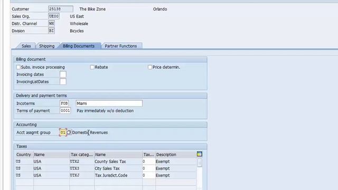The width and height of the screenshot is (338, 190).
Task: Open search help beside Acct assgmt group
Action: tap(69, 132)
